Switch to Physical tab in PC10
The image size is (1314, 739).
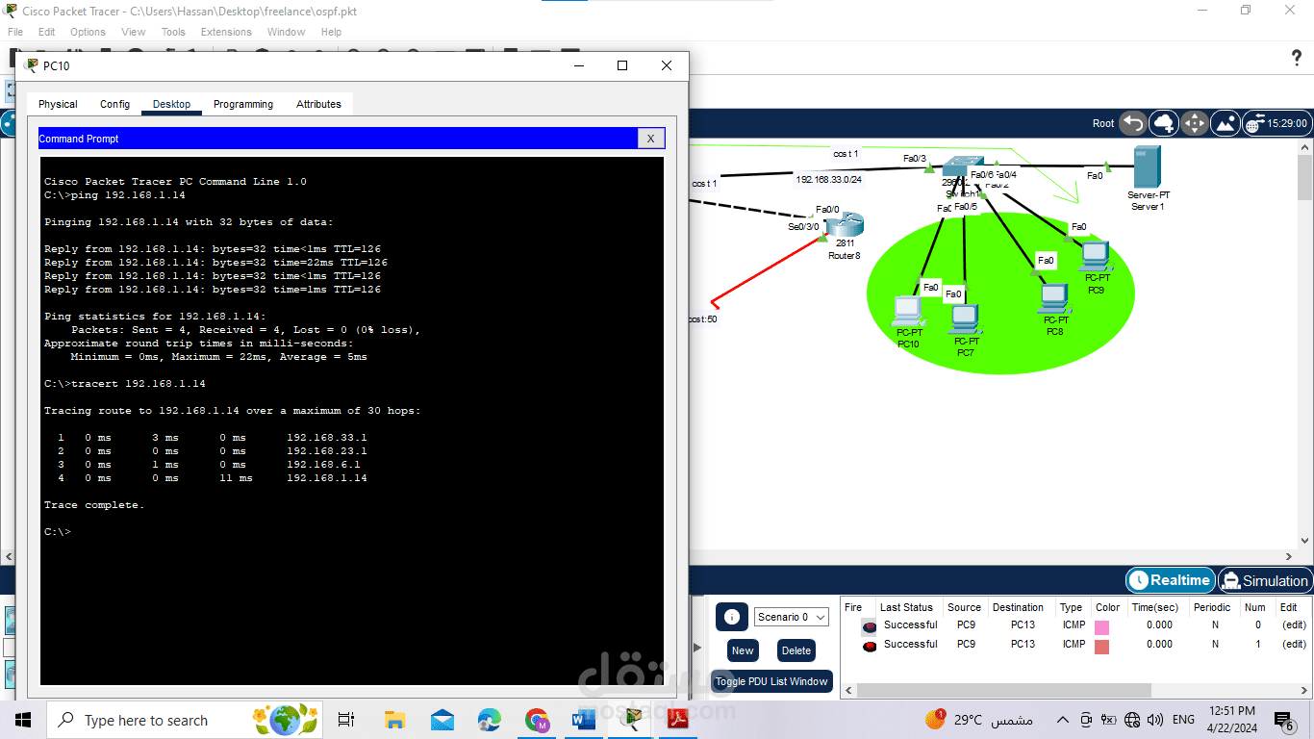tap(58, 104)
